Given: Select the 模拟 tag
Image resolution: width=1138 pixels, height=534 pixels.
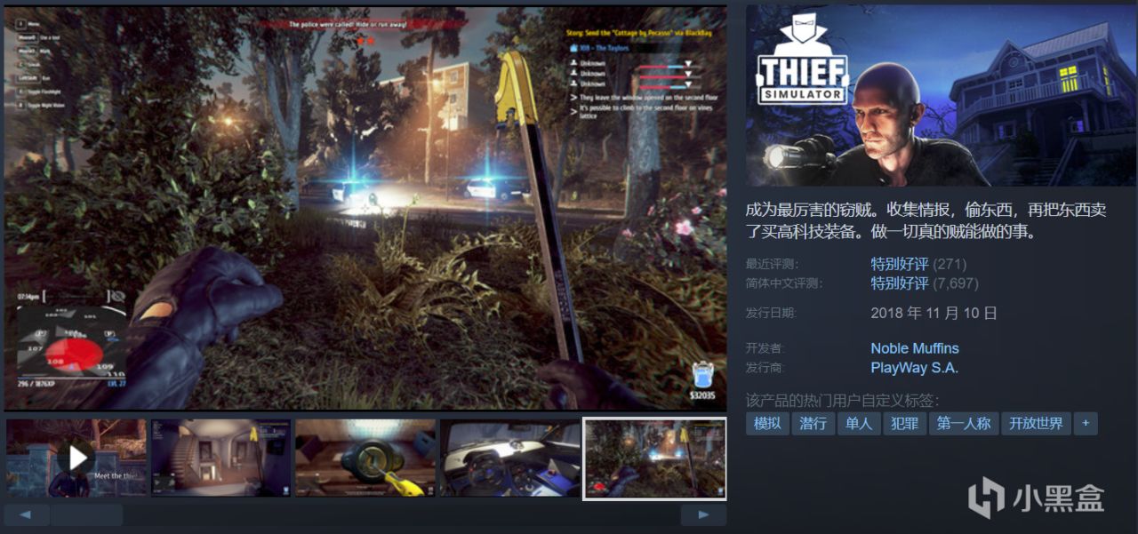Looking at the screenshot, I should [767, 424].
